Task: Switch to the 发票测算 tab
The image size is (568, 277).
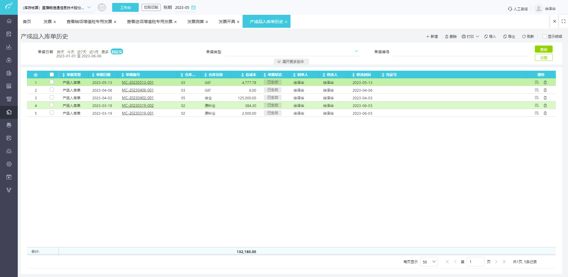Action: 195,21
